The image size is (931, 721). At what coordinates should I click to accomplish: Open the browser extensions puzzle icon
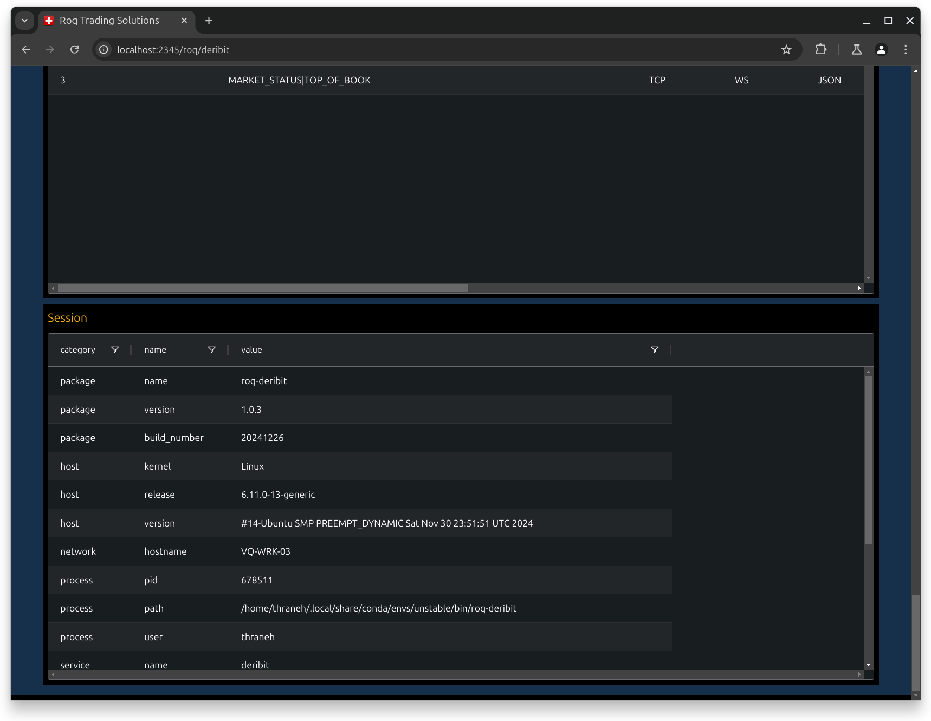(x=821, y=50)
